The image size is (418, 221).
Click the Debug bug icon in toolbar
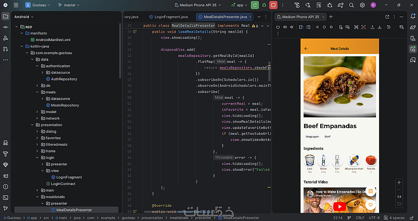(x=264, y=5)
